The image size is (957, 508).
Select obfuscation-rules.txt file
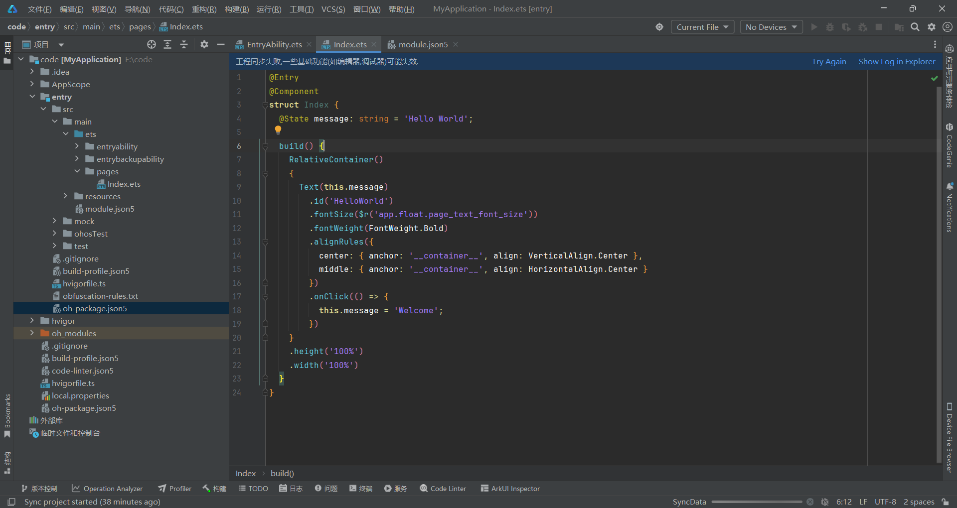[95, 296]
